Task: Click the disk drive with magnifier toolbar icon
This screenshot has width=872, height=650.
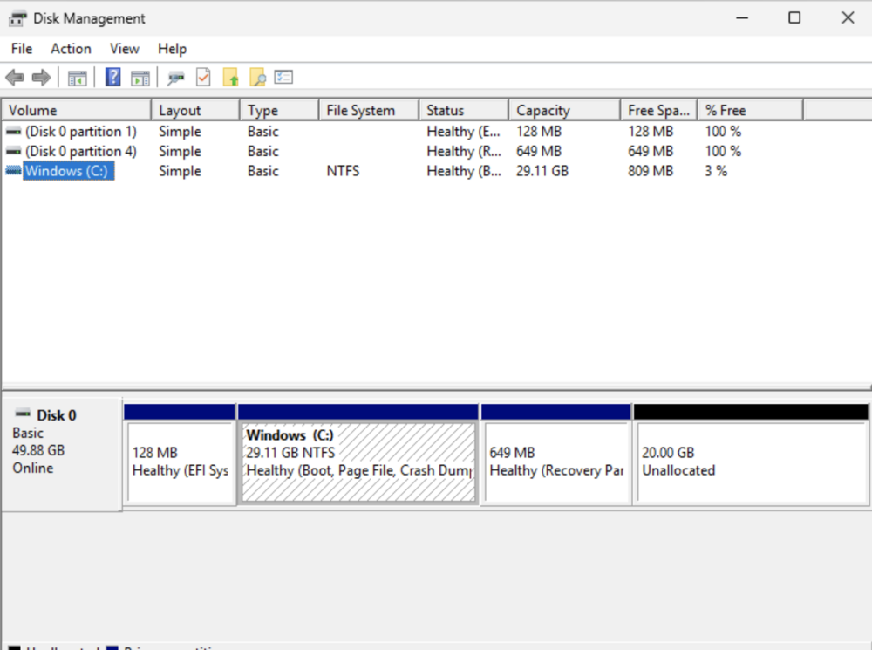Action: point(176,78)
